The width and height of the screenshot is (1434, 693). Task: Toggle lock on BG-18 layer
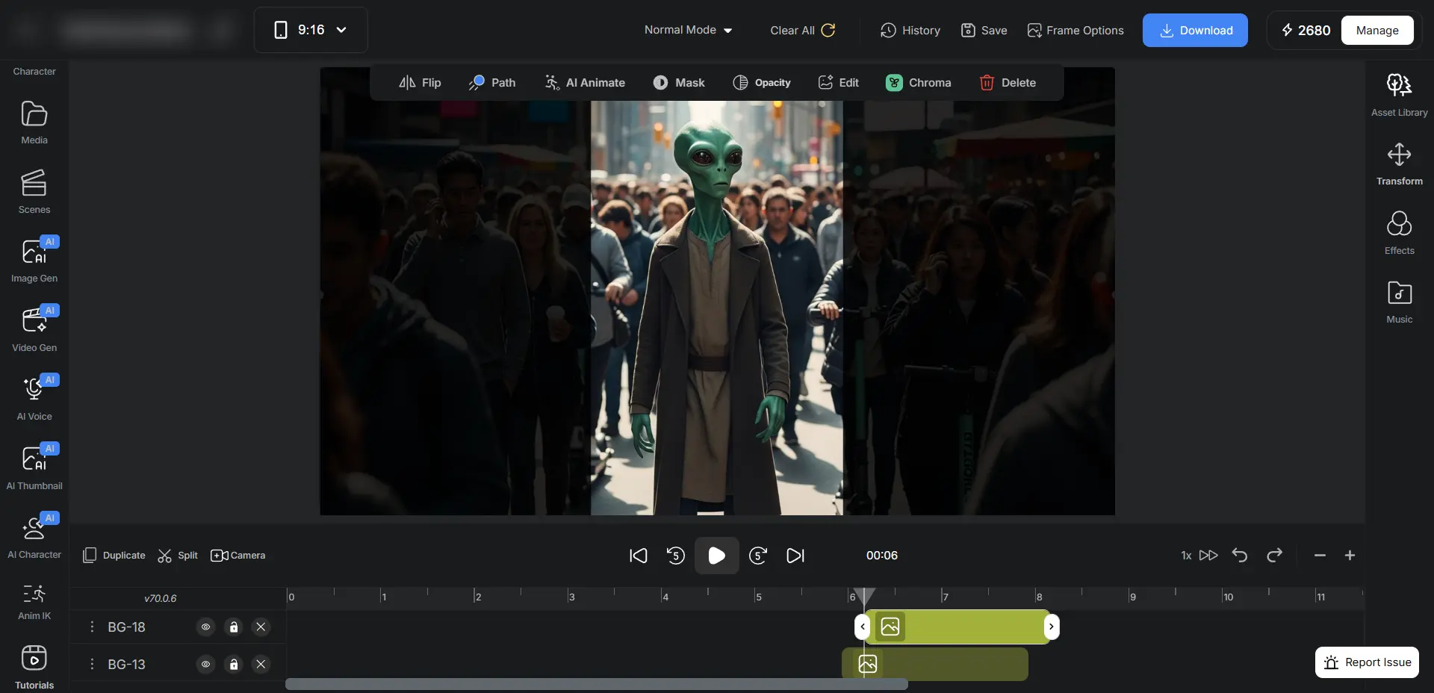(x=234, y=627)
